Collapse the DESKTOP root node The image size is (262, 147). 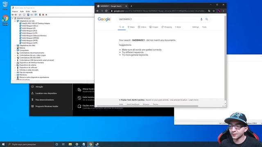tap(13, 18)
